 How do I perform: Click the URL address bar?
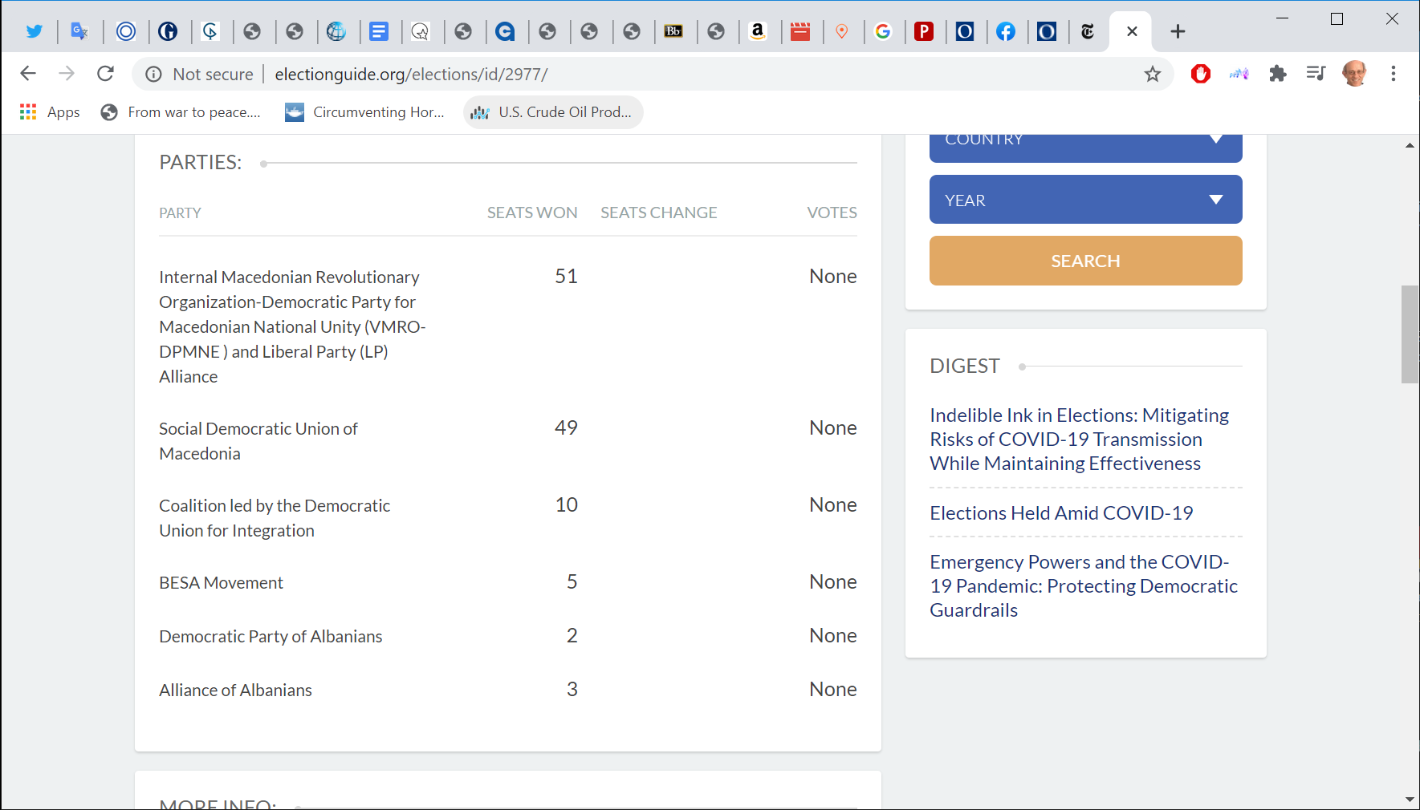[x=642, y=74]
